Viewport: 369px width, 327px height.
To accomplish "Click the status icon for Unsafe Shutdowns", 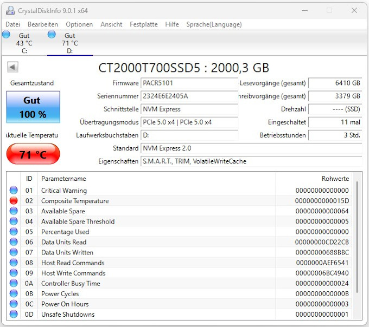I will coord(14,314).
